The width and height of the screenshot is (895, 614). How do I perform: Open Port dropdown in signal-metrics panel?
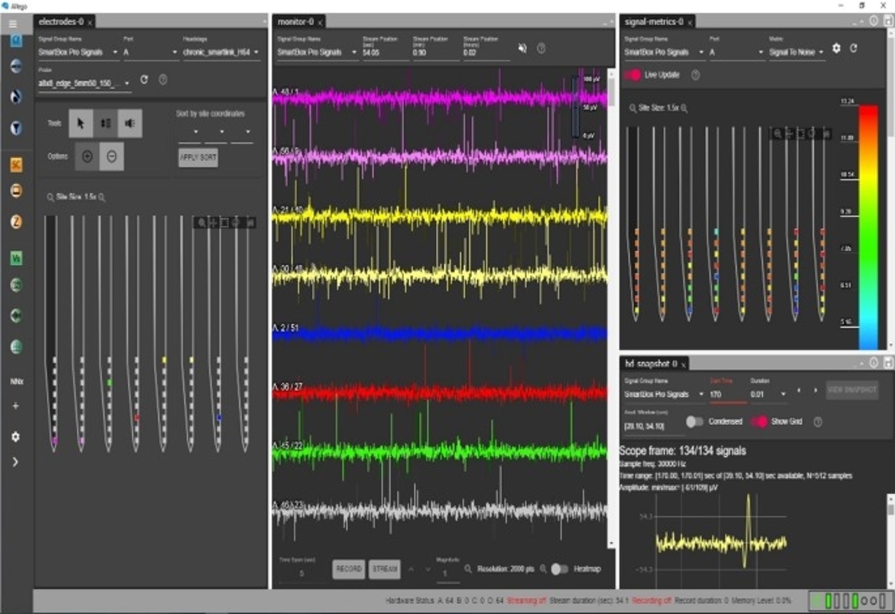pos(736,53)
